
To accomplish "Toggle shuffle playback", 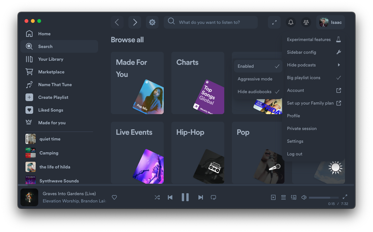I will click(x=157, y=197).
